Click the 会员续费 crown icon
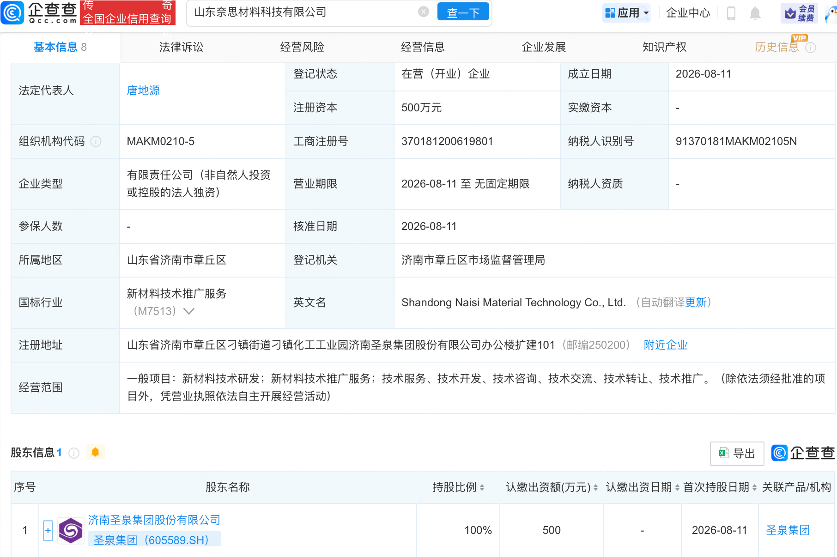This screenshot has height=557, width=837. pyautogui.click(x=799, y=13)
